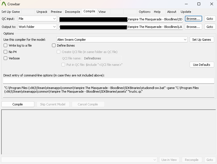Select the Compile tab

[x=89, y=11]
